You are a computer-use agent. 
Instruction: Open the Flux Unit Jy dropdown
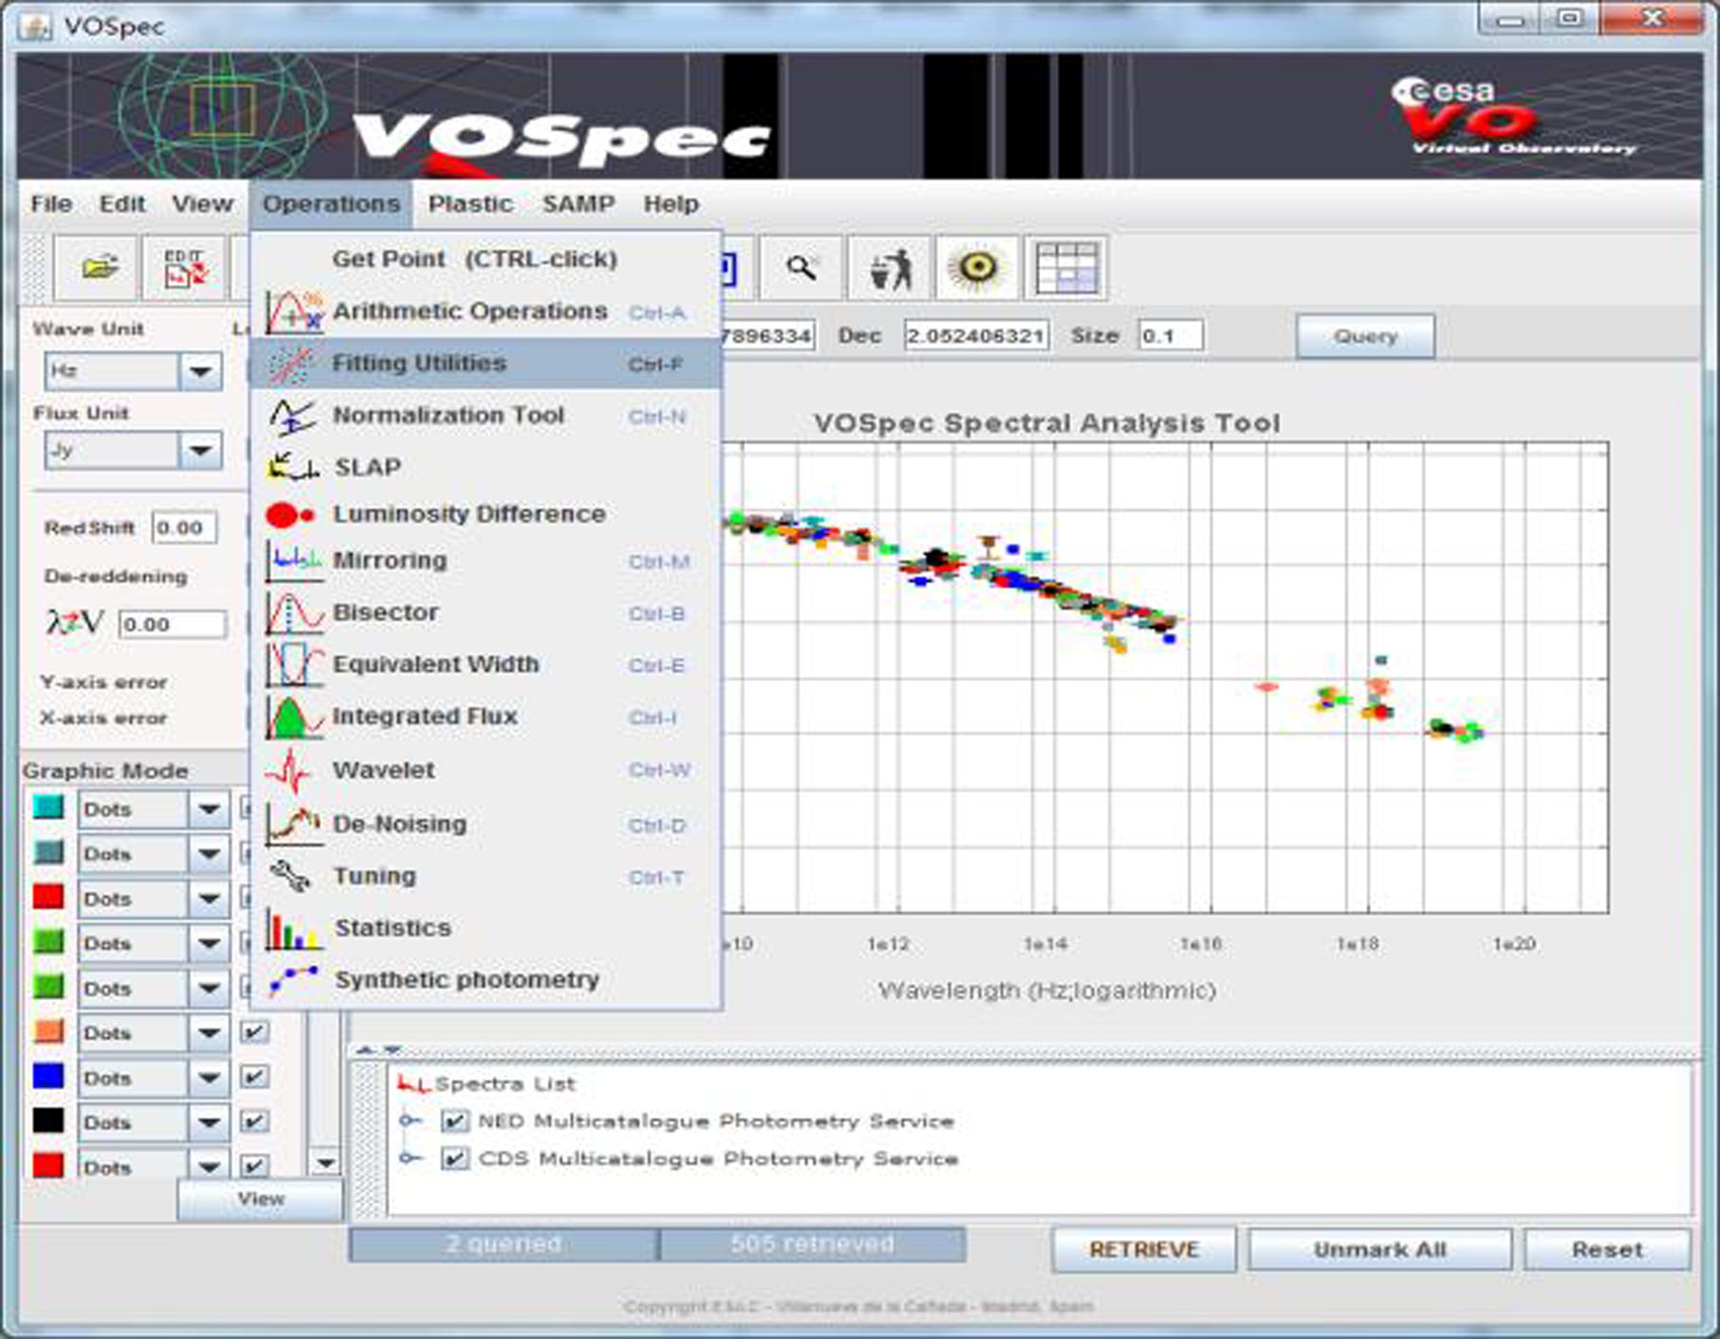tap(200, 451)
